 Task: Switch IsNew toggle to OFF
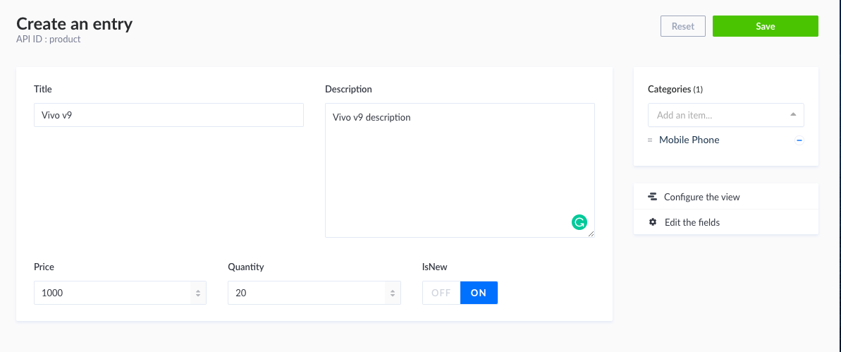pos(441,293)
